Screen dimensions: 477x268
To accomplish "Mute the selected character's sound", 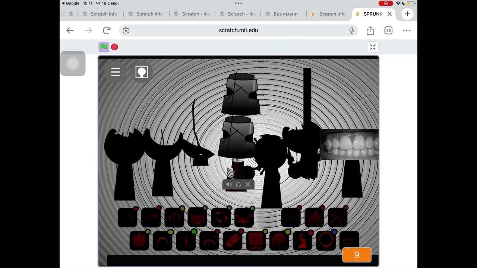I will tap(229, 184).
